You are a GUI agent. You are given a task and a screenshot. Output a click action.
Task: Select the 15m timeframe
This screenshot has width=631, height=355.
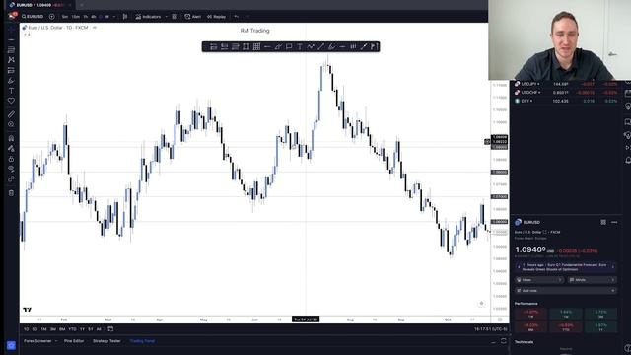[x=75, y=17]
